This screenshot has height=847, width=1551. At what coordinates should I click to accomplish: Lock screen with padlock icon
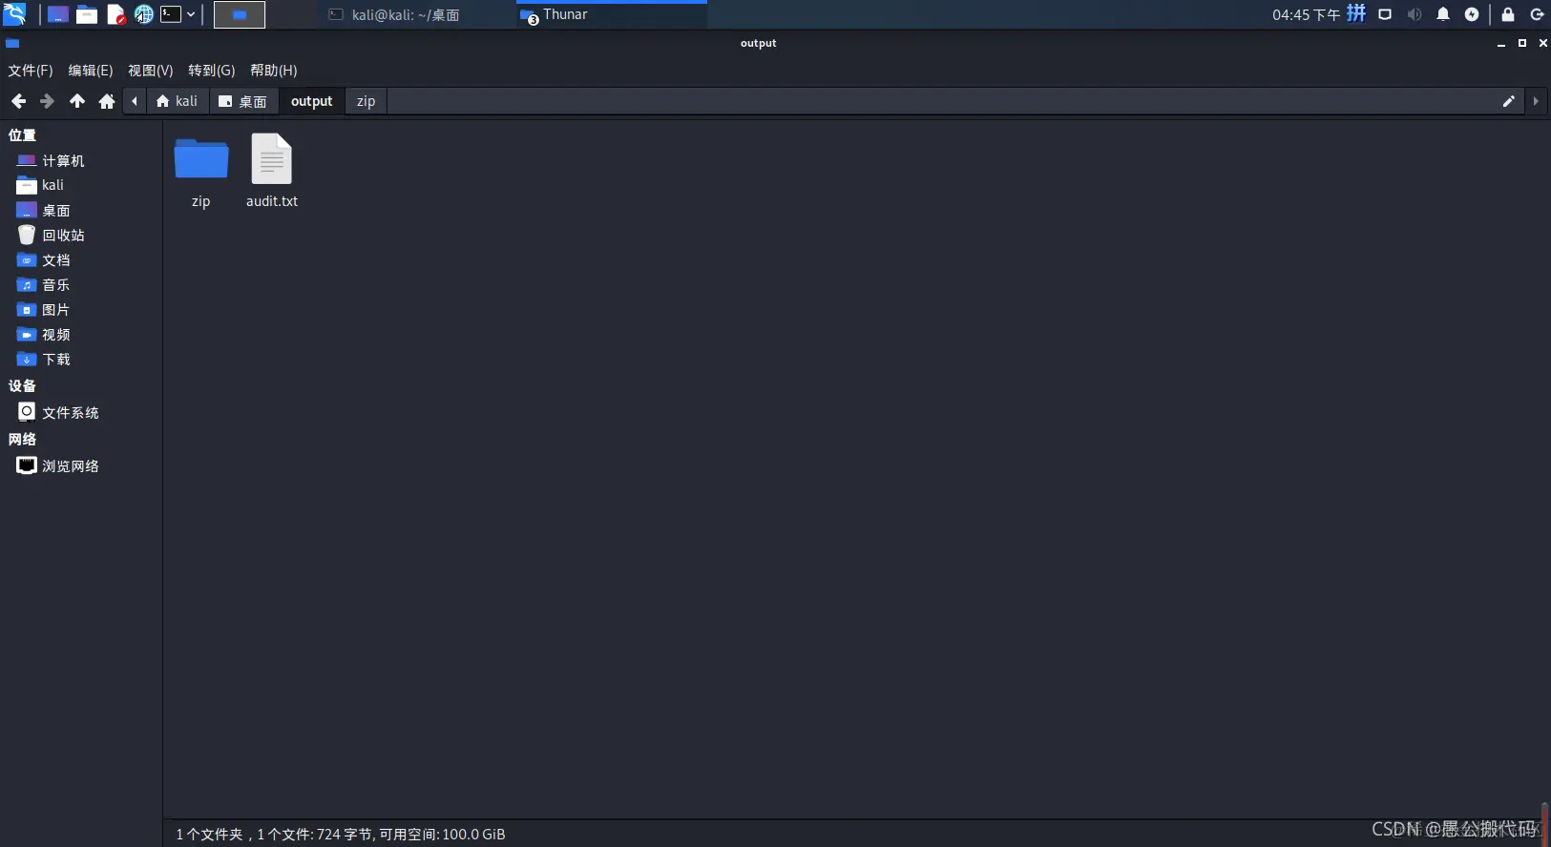(1508, 14)
